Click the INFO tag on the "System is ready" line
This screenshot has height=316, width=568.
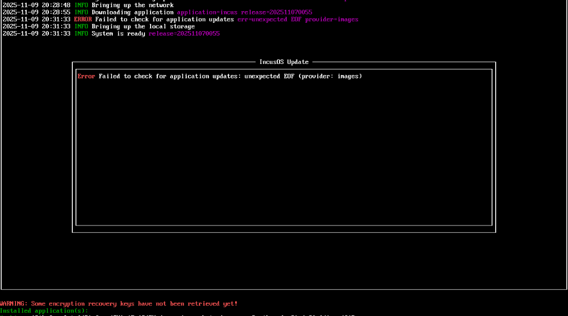[x=81, y=34]
